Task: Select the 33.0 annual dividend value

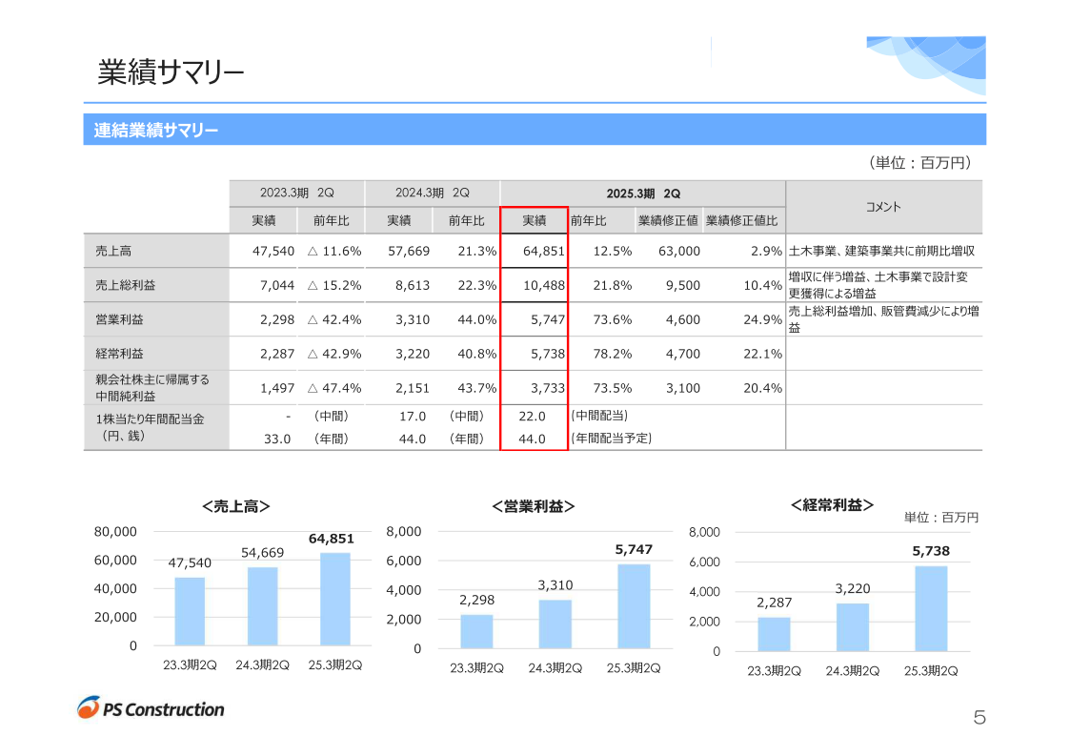Action: [277, 439]
